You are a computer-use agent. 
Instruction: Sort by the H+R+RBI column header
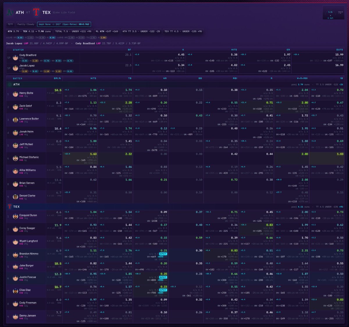coord(303,78)
